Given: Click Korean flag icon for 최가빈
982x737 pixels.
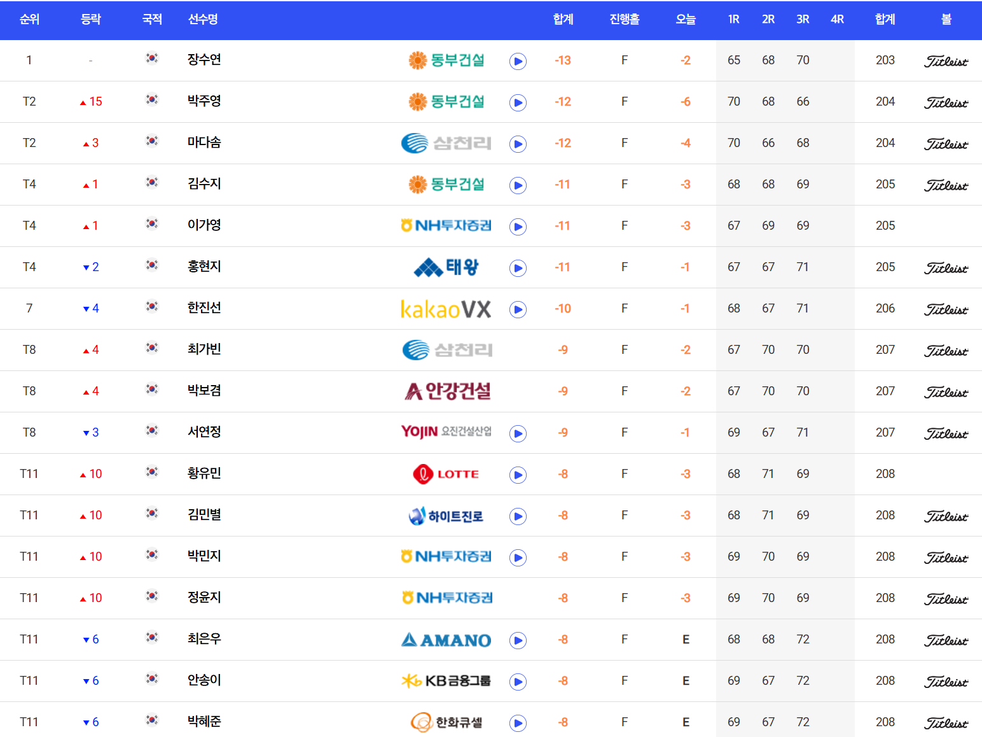Looking at the screenshot, I should (x=152, y=348).
